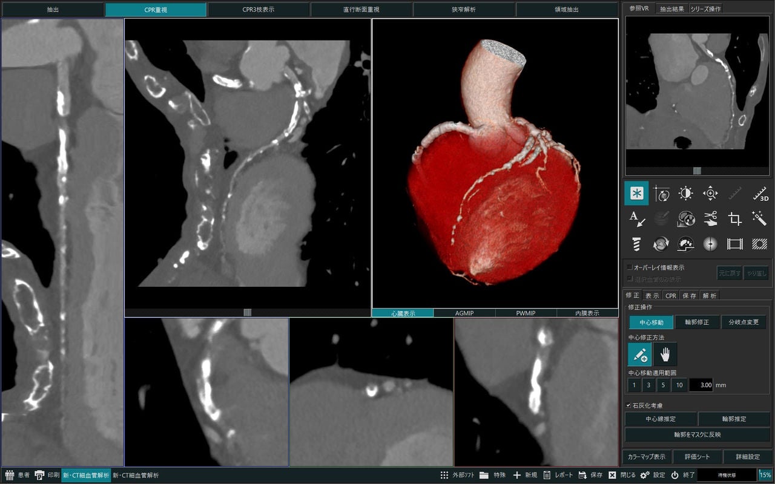The width and height of the screenshot is (775, 484).
Task: Select the hand centerline correction method
Action: point(665,354)
